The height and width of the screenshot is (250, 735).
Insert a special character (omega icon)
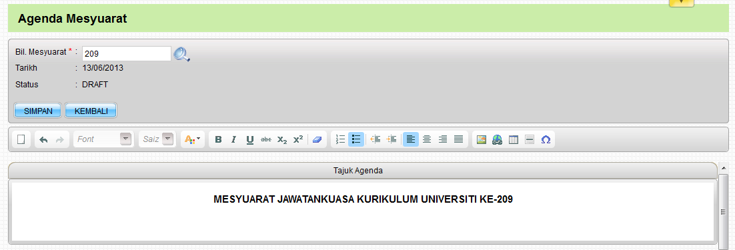[x=545, y=139]
